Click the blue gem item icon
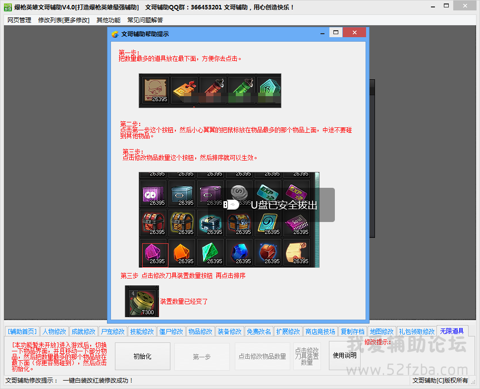The image size is (480, 389). pos(240,253)
